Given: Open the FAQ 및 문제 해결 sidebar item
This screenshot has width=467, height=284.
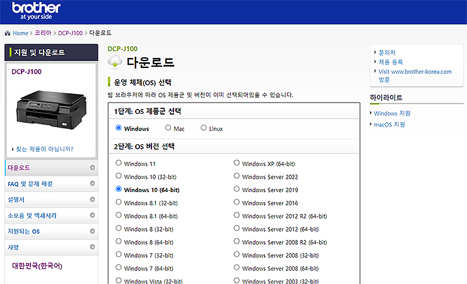Looking at the screenshot, I should (x=52, y=184).
